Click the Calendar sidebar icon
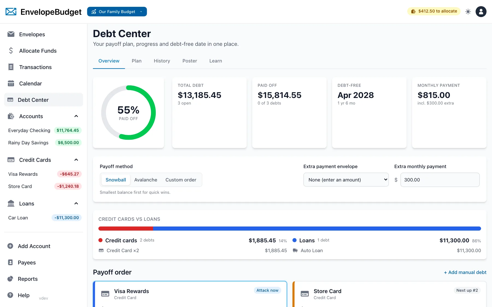492x307 pixels. click(x=11, y=83)
